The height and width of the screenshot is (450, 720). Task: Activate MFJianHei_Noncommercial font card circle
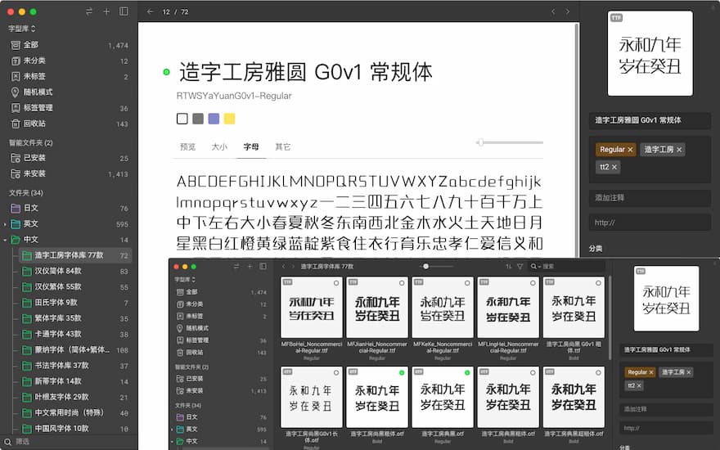tap(402, 283)
